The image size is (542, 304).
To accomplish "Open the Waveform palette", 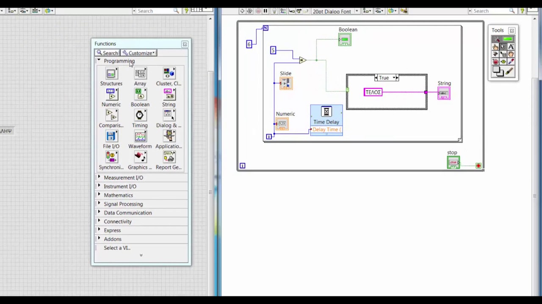I will [140, 136].
